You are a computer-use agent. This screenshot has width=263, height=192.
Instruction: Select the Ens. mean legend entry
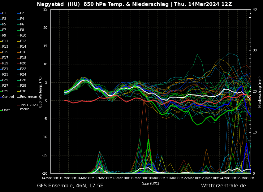click(28, 97)
